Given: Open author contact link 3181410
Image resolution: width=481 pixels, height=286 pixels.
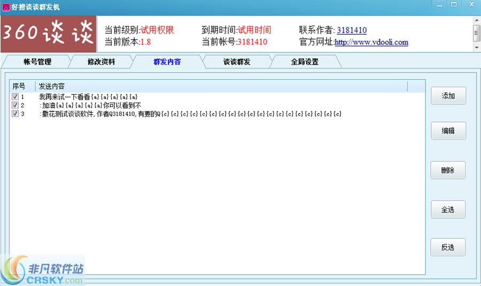Looking at the screenshot, I should point(352,30).
